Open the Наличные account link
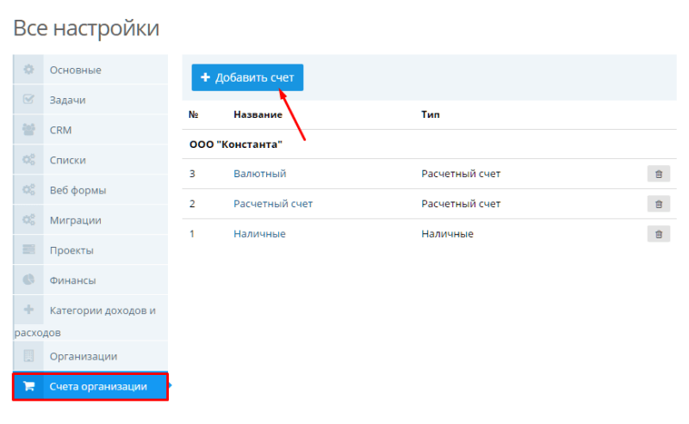This screenshot has width=689, height=424. (259, 234)
